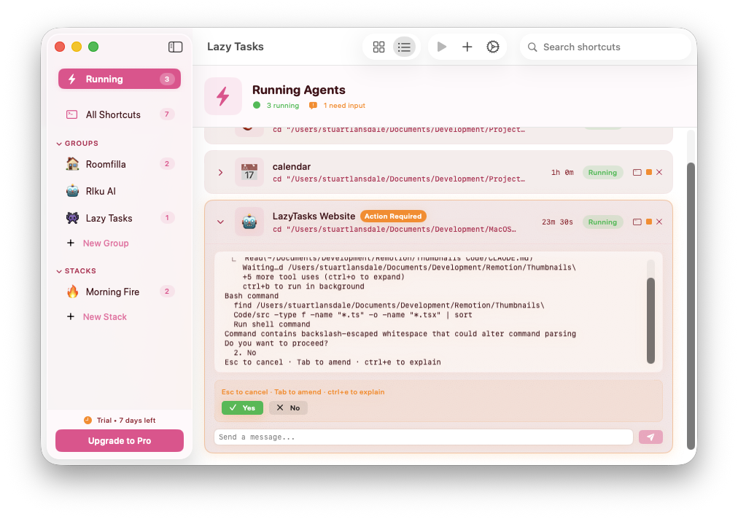Viewport: 738px width, 519px height.
Task: Switch to grid view layout
Action: pos(378,47)
